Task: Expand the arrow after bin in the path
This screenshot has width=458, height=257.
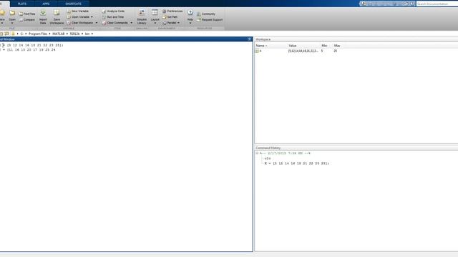Action: pos(92,34)
